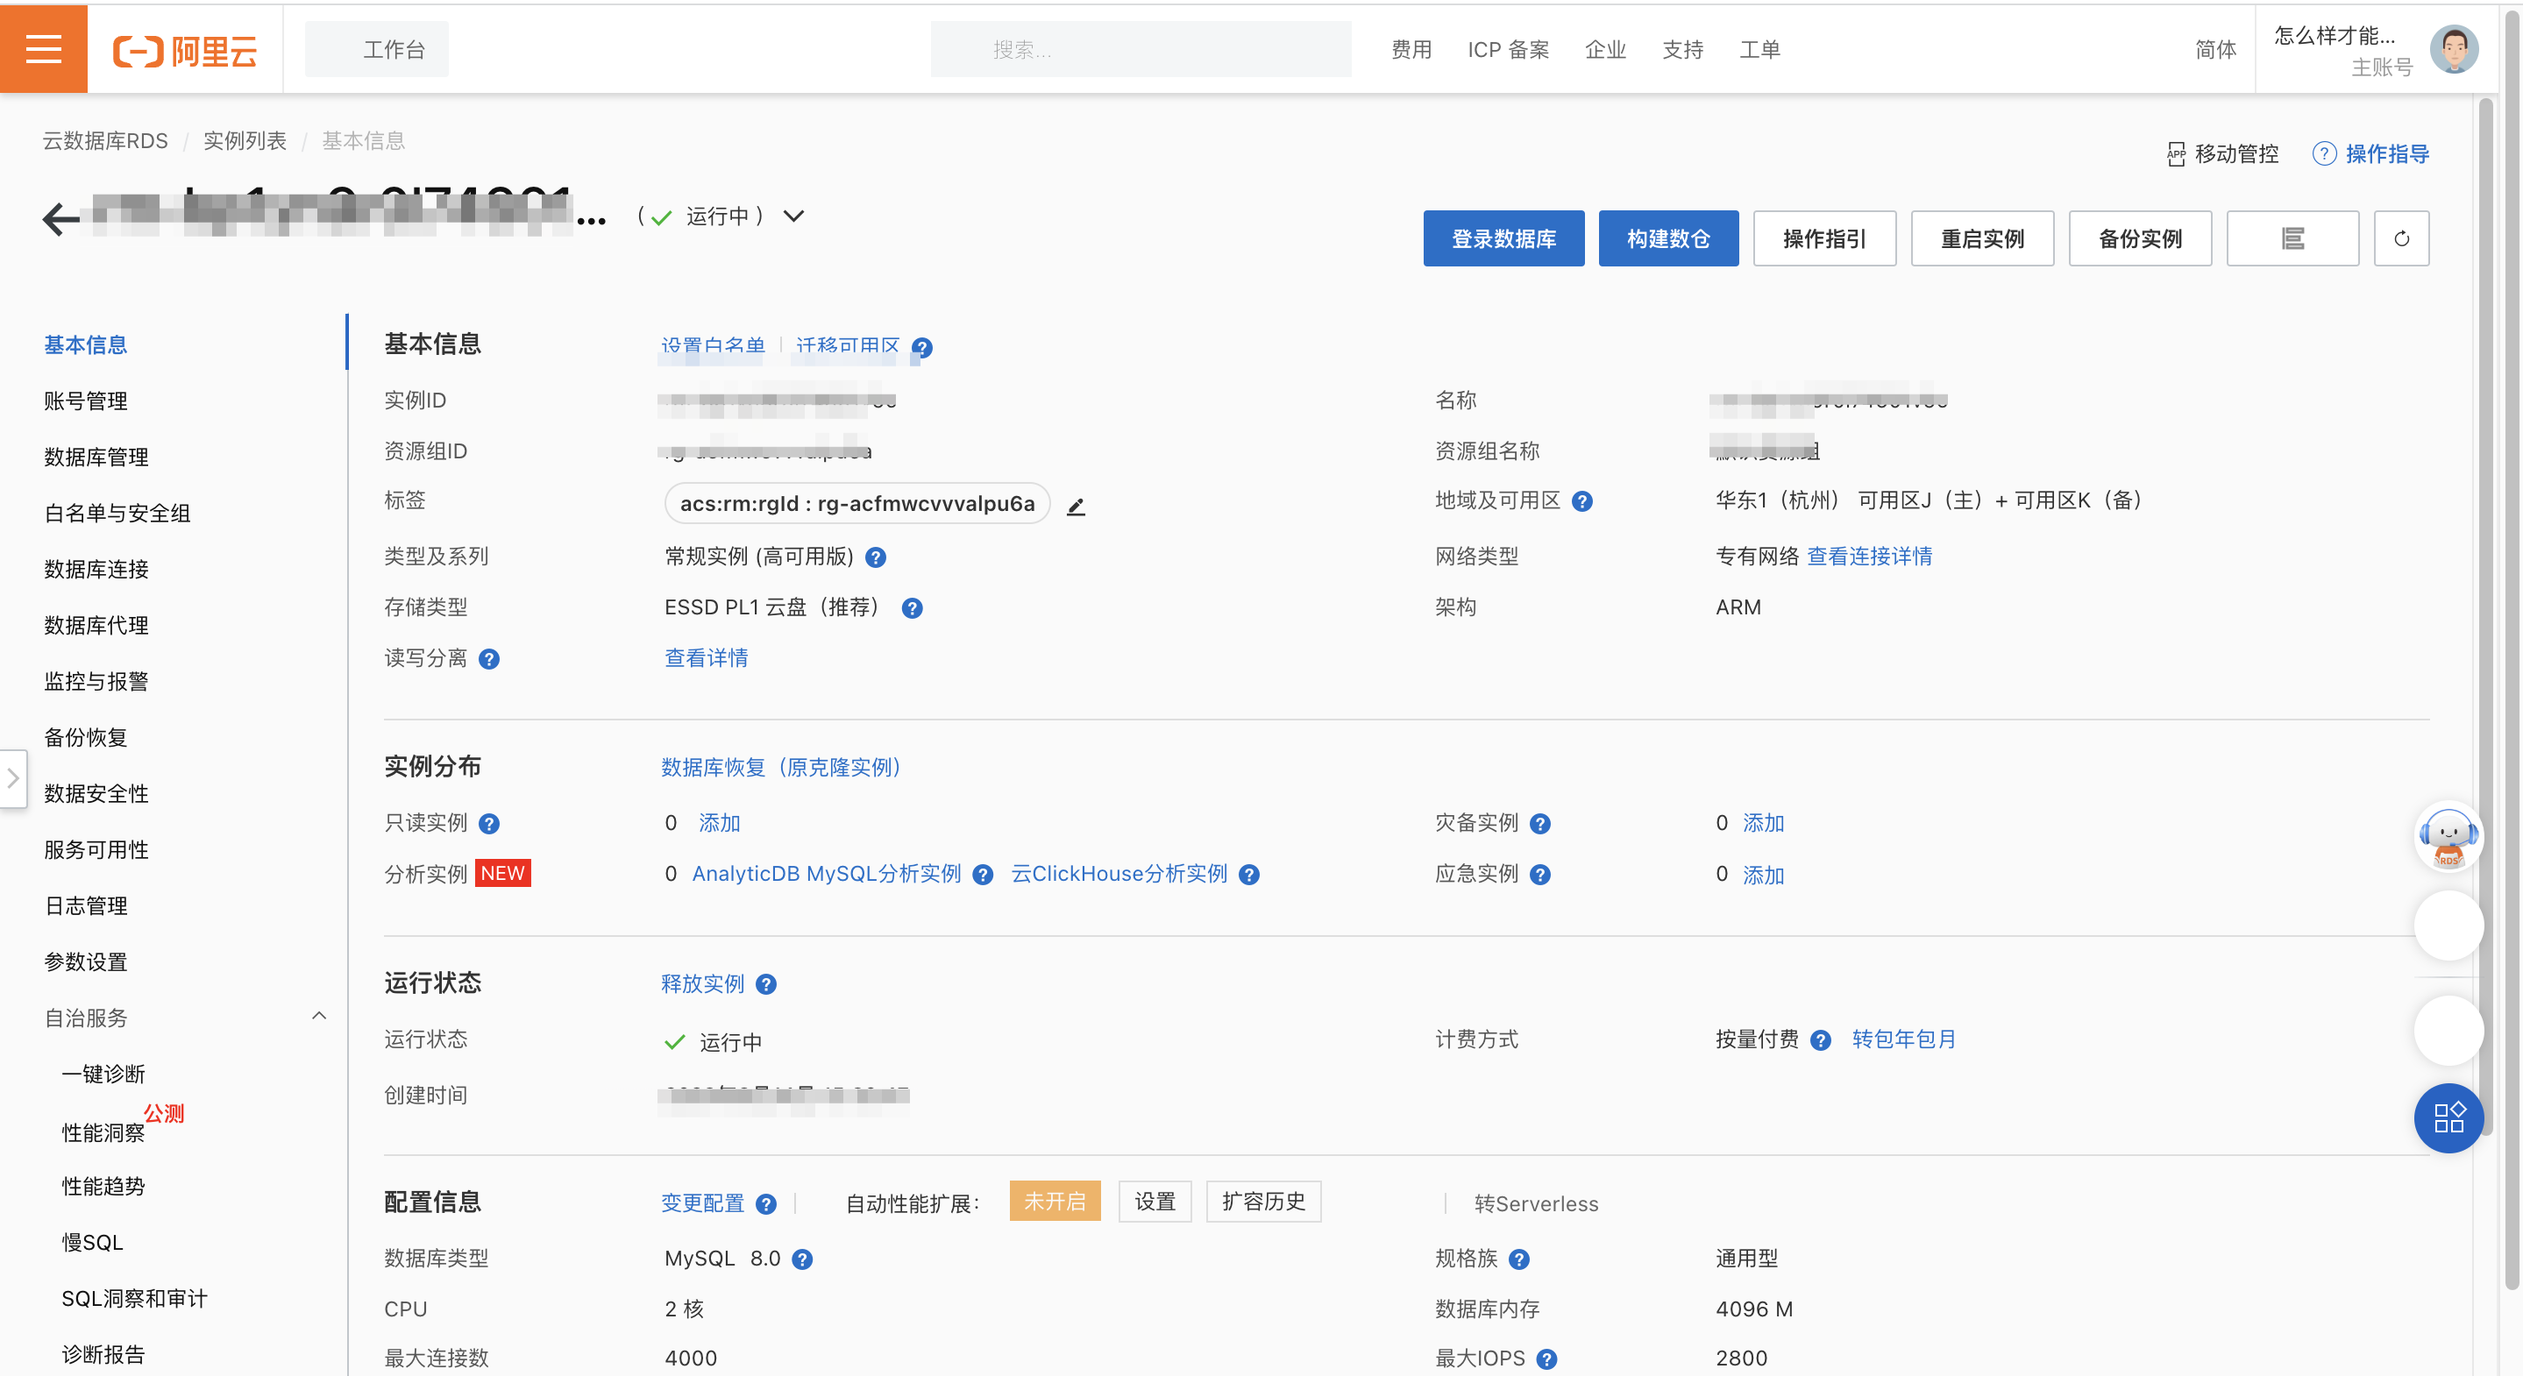This screenshot has height=1376, width=2523.
Task: Select 监控与报警 sidebar item
Action: [96, 682]
